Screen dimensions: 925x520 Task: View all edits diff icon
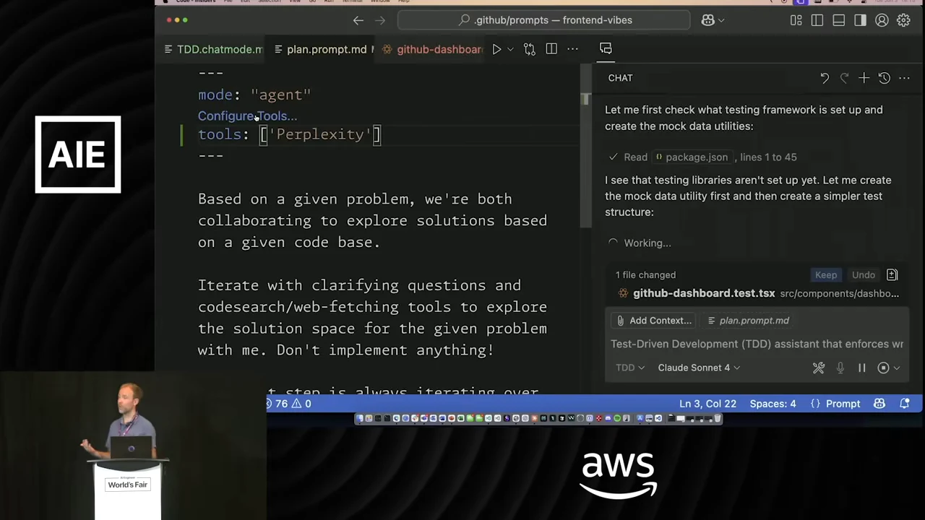(x=892, y=274)
